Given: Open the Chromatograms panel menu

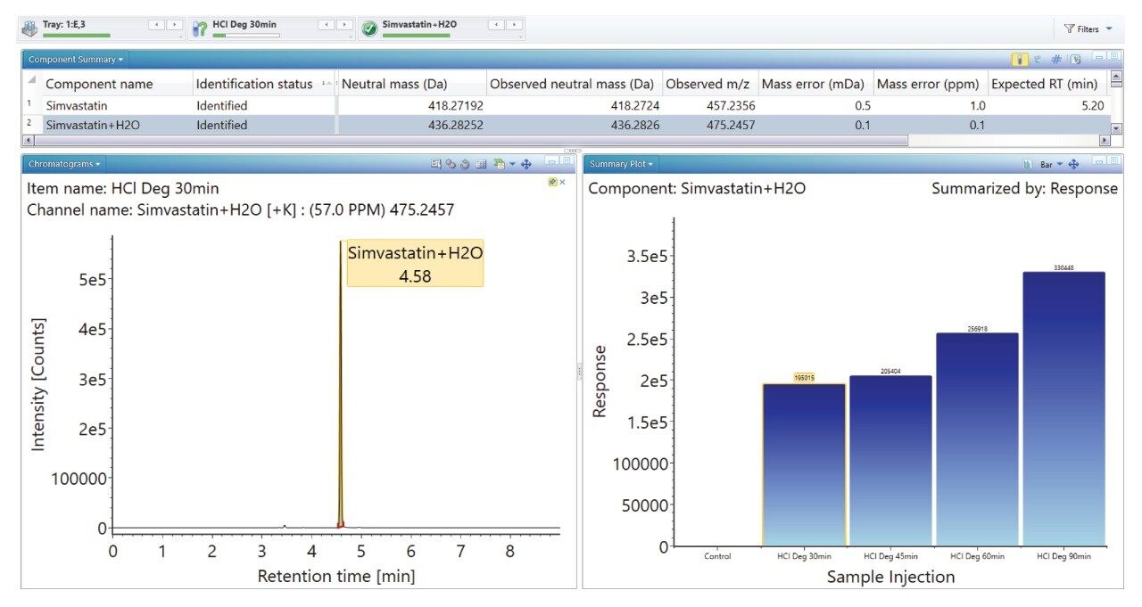Looking at the screenshot, I should [x=64, y=164].
